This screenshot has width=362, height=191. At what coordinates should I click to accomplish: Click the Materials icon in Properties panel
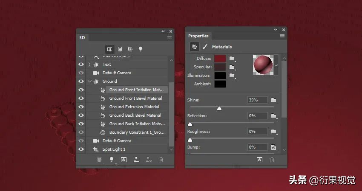click(x=195, y=47)
